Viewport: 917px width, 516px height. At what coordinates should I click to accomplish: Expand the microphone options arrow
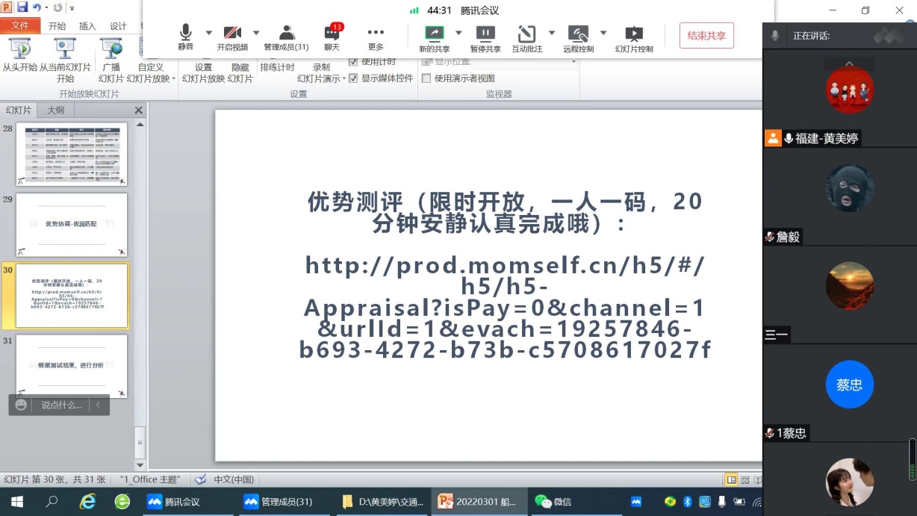pyautogui.click(x=208, y=33)
